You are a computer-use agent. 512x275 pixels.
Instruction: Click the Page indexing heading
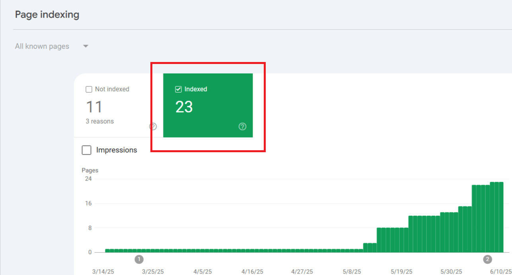47,14
